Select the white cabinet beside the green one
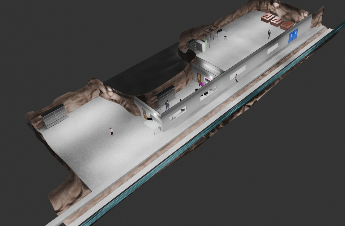345x226 pixels. [x=201, y=46]
